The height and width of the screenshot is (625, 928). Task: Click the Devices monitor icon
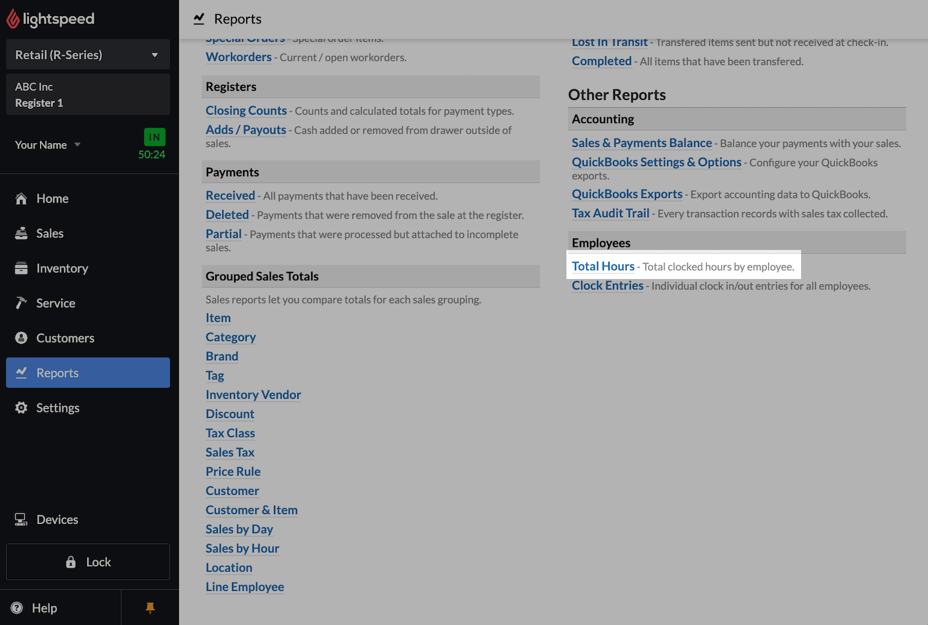[x=21, y=519]
